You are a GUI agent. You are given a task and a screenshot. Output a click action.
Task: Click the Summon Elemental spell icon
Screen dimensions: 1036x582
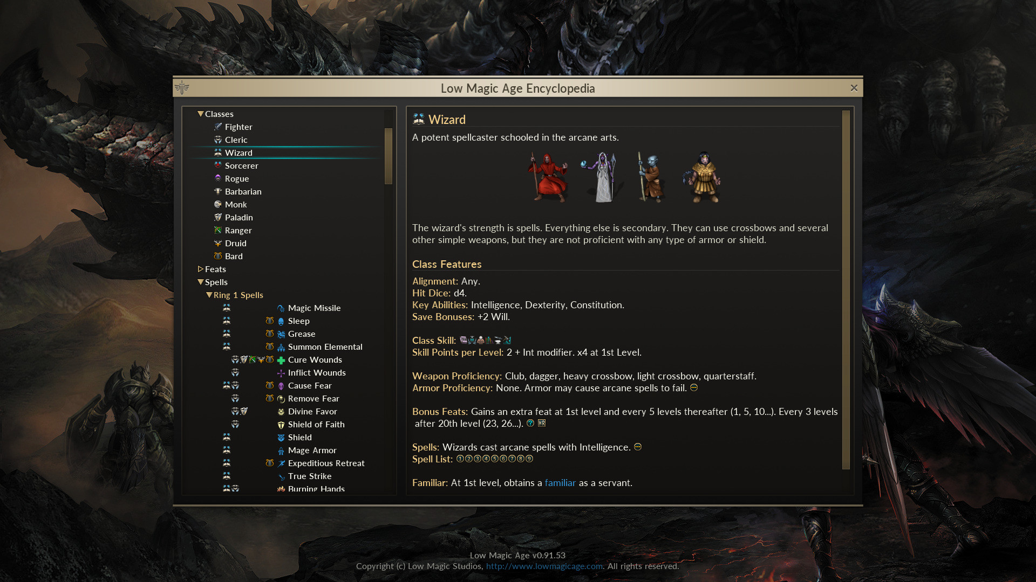pyautogui.click(x=282, y=347)
